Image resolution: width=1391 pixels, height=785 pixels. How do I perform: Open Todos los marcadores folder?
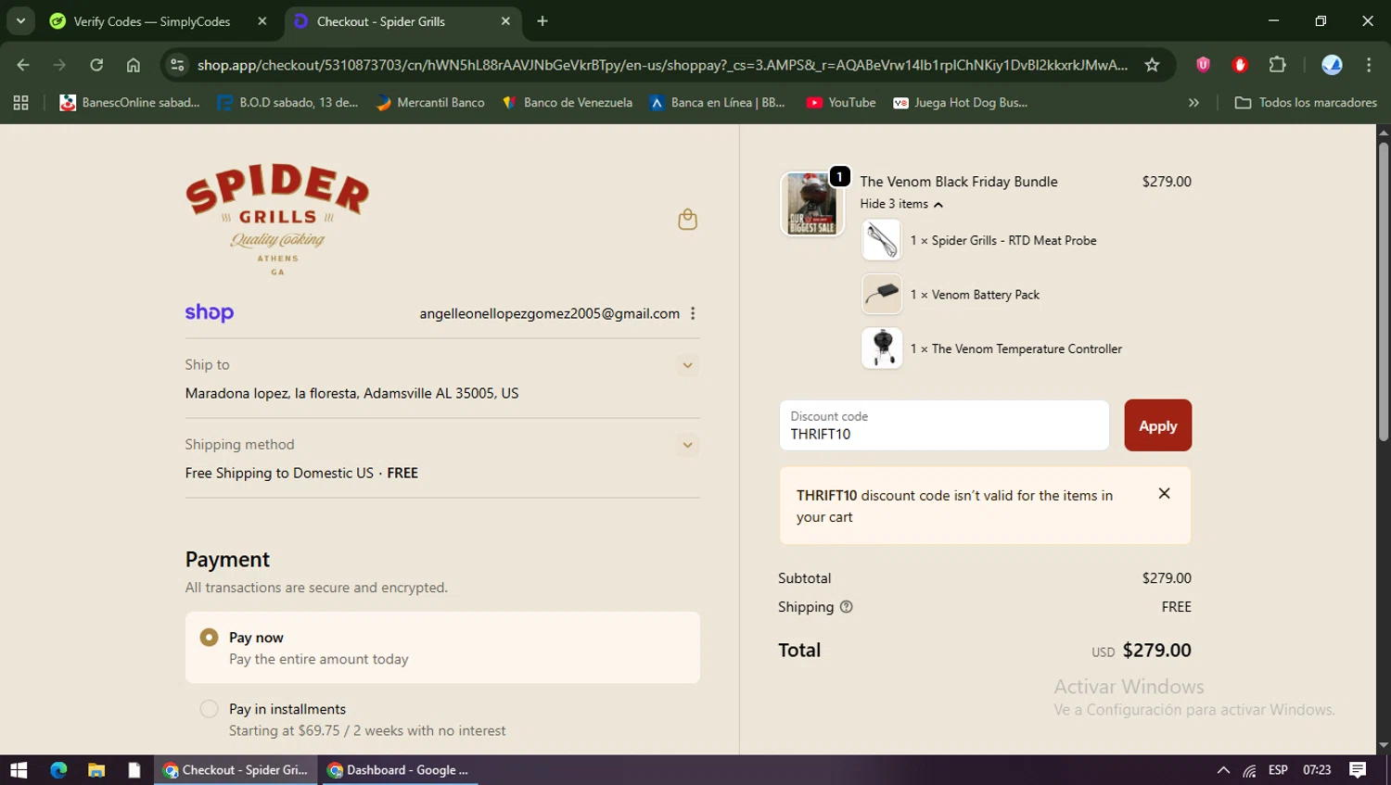(x=1306, y=103)
